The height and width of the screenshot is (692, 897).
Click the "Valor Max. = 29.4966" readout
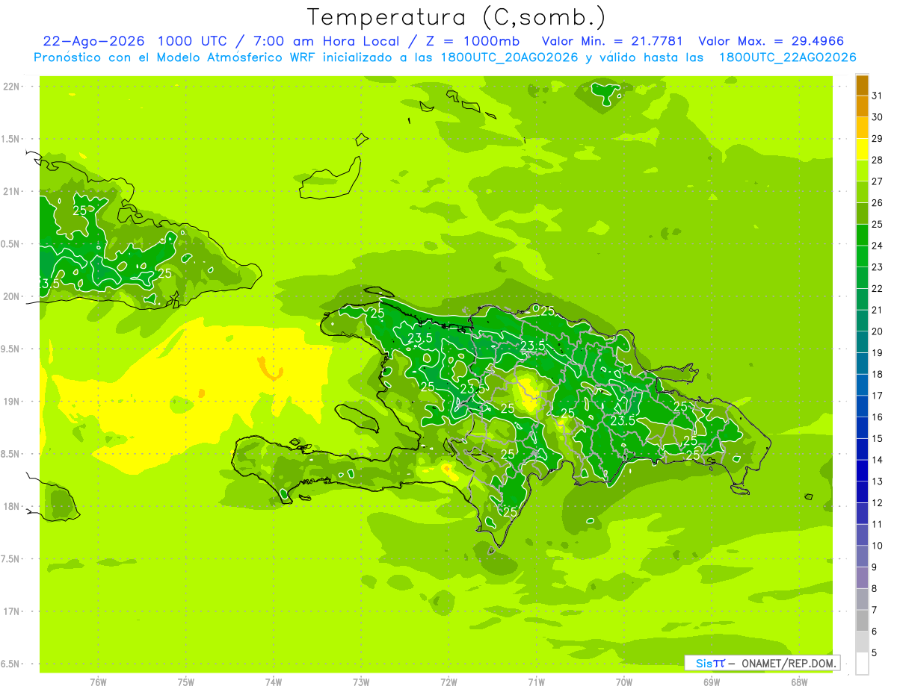pyautogui.click(x=771, y=41)
